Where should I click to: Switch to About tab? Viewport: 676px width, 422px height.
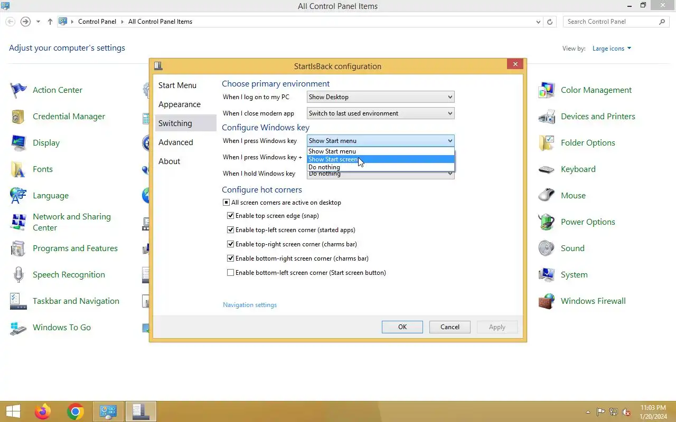pyautogui.click(x=186, y=161)
